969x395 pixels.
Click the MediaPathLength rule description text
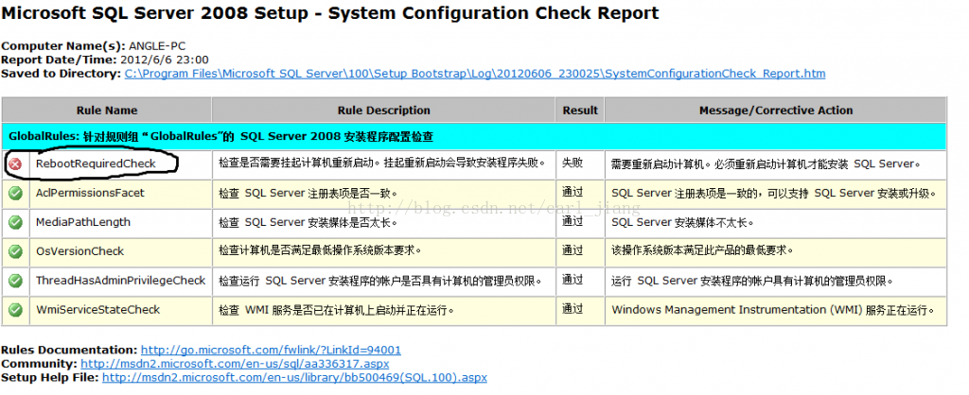(x=308, y=221)
